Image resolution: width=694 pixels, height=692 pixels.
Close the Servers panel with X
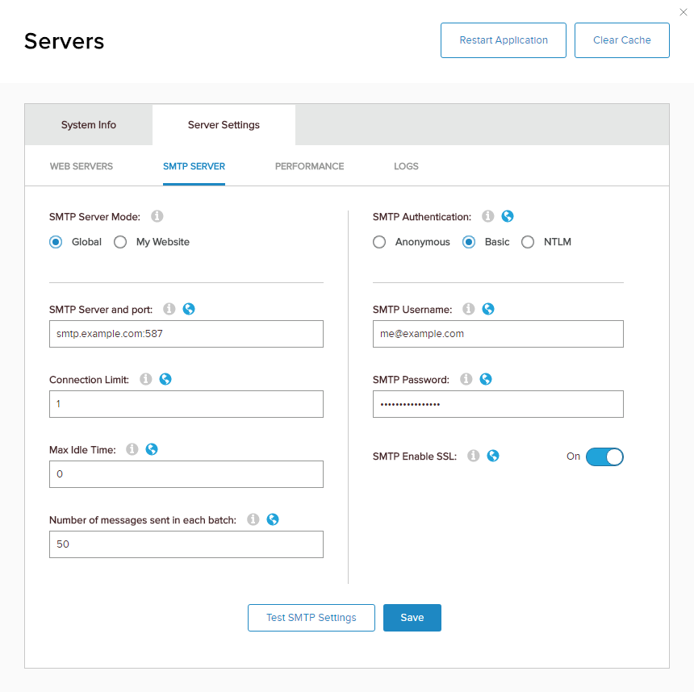coord(684,12)
